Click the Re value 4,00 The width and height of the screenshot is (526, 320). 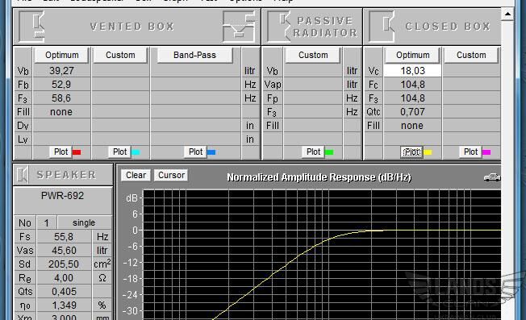coord(64,278)
